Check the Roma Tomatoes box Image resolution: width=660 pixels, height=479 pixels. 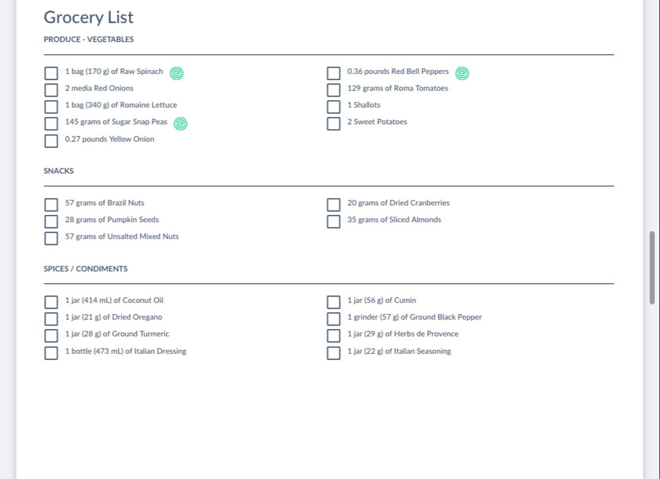point(334,90)
